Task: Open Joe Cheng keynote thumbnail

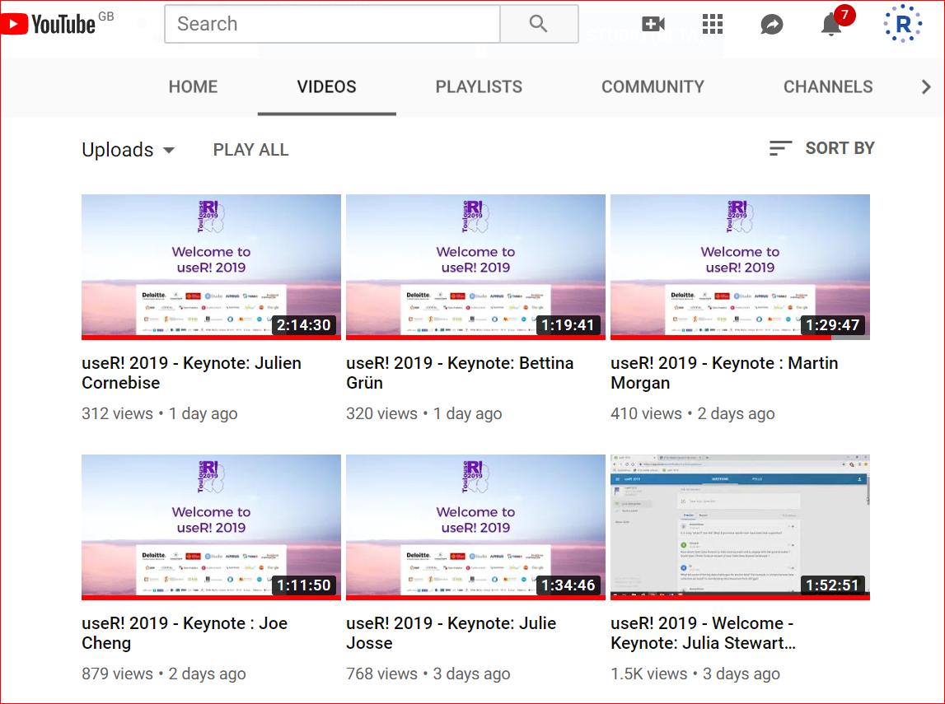Action: pos(211,527)
